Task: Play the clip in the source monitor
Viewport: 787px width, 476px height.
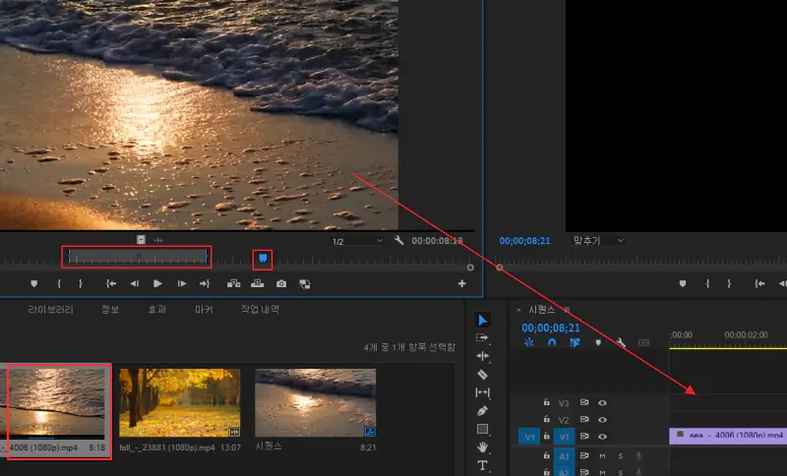Action: 157,283
